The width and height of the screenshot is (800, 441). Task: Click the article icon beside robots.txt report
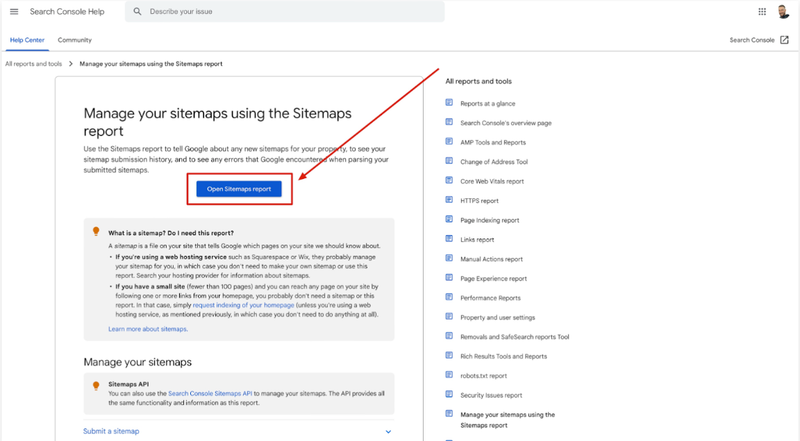449,375
